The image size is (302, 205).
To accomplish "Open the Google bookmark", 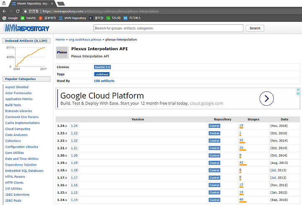I will click(10, 18).
